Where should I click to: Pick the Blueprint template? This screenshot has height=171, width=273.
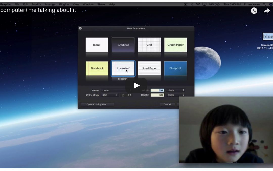175,68
